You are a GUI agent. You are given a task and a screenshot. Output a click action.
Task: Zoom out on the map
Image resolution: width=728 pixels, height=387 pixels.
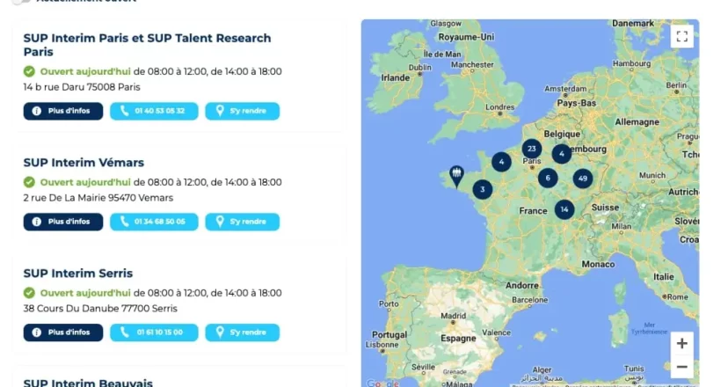click(682, 367)
